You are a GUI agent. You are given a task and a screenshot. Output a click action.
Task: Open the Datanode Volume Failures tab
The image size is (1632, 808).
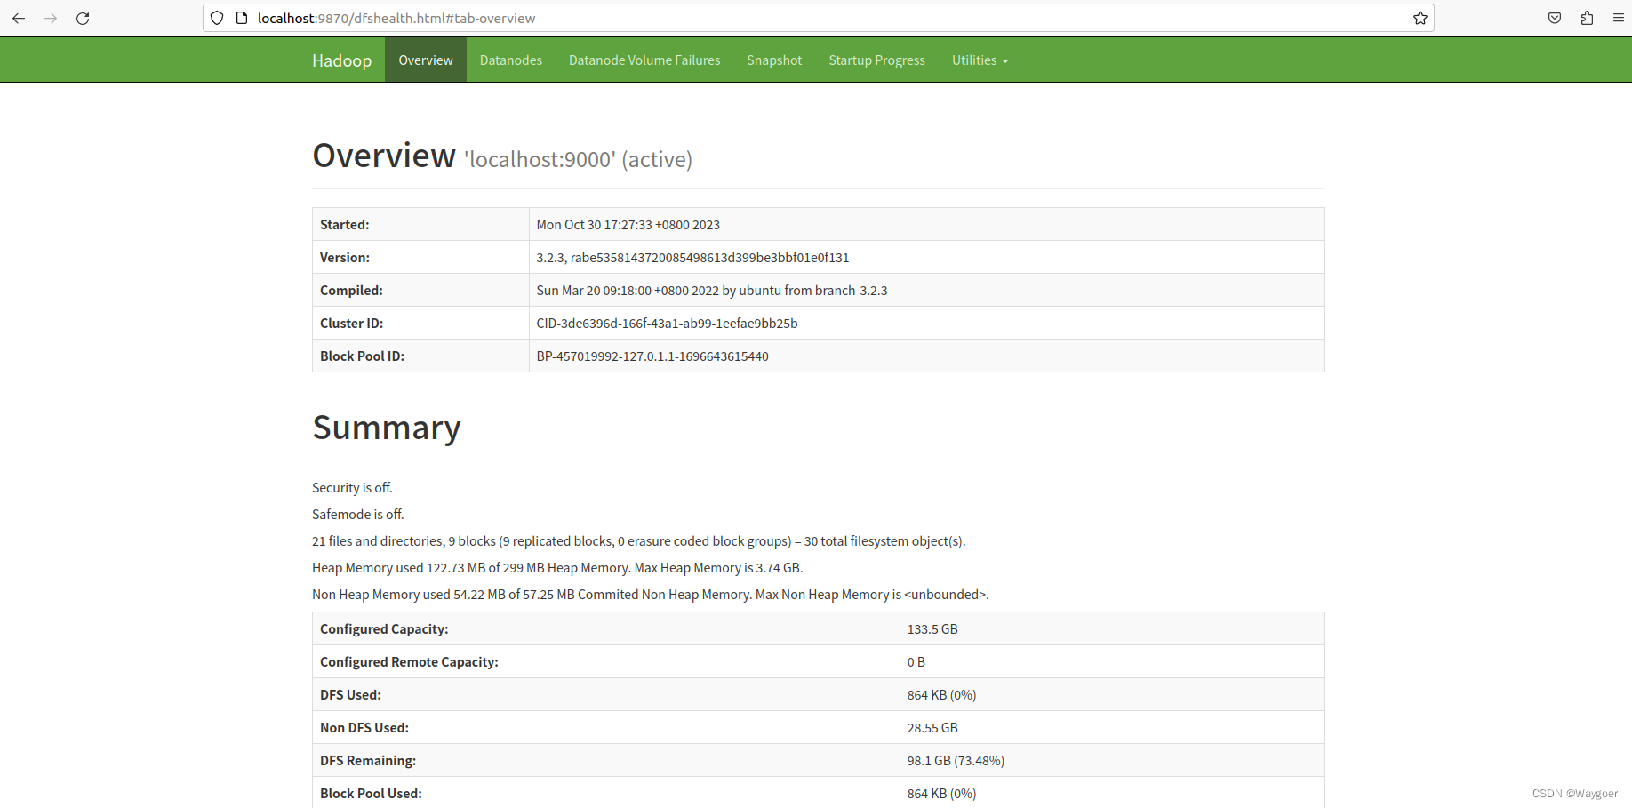[644, 60]
